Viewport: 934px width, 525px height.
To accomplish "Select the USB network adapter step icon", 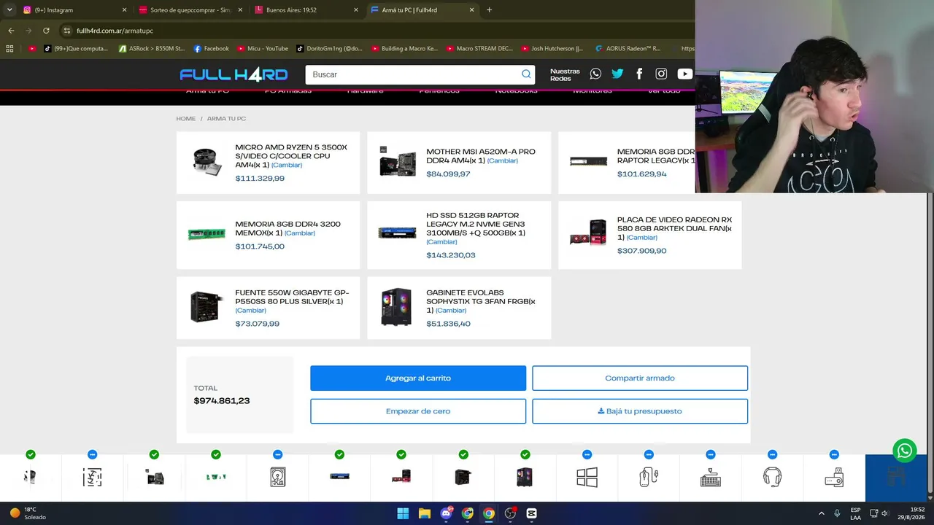I will 834,477.
